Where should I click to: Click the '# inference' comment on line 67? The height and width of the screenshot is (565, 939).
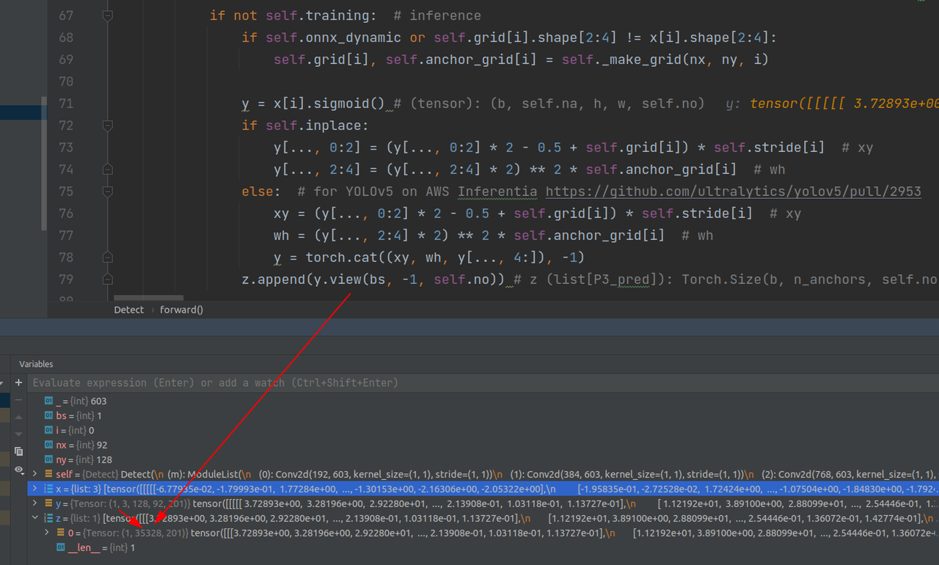tap(437, 15)
